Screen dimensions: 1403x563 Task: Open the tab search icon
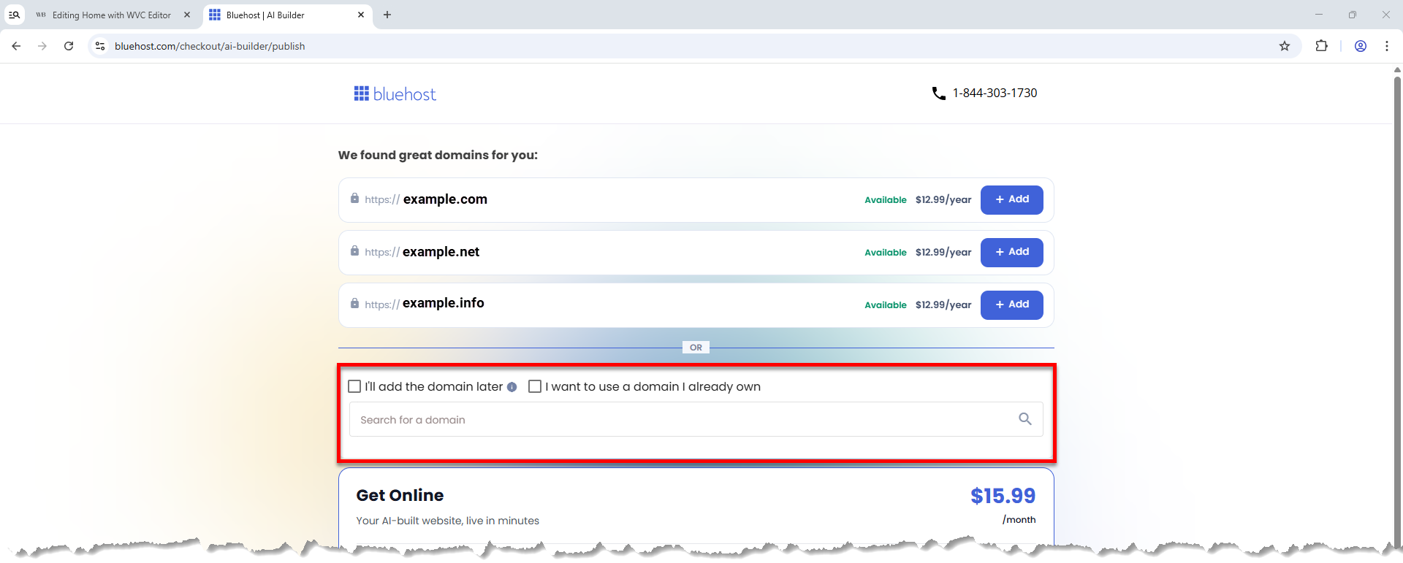click(x=14, y=15)
